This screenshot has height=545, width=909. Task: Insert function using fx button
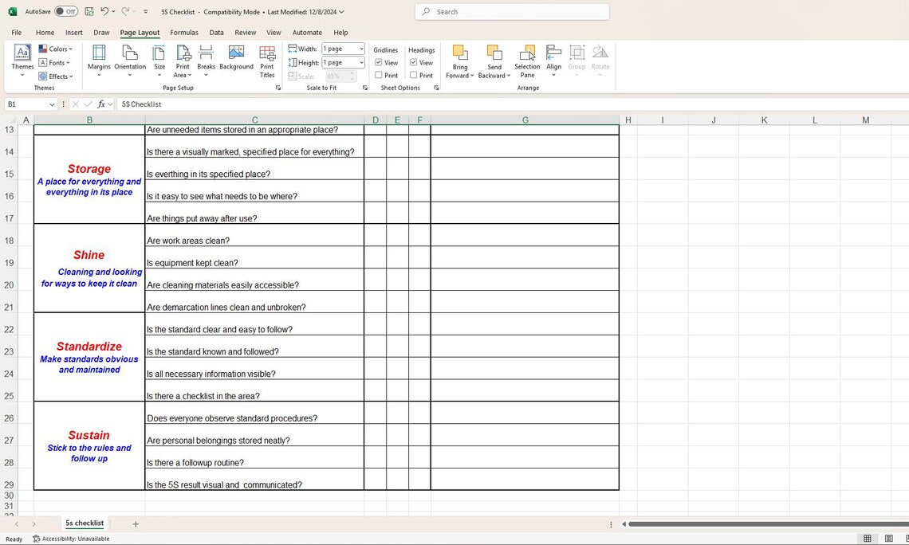(x=101, y=104)
